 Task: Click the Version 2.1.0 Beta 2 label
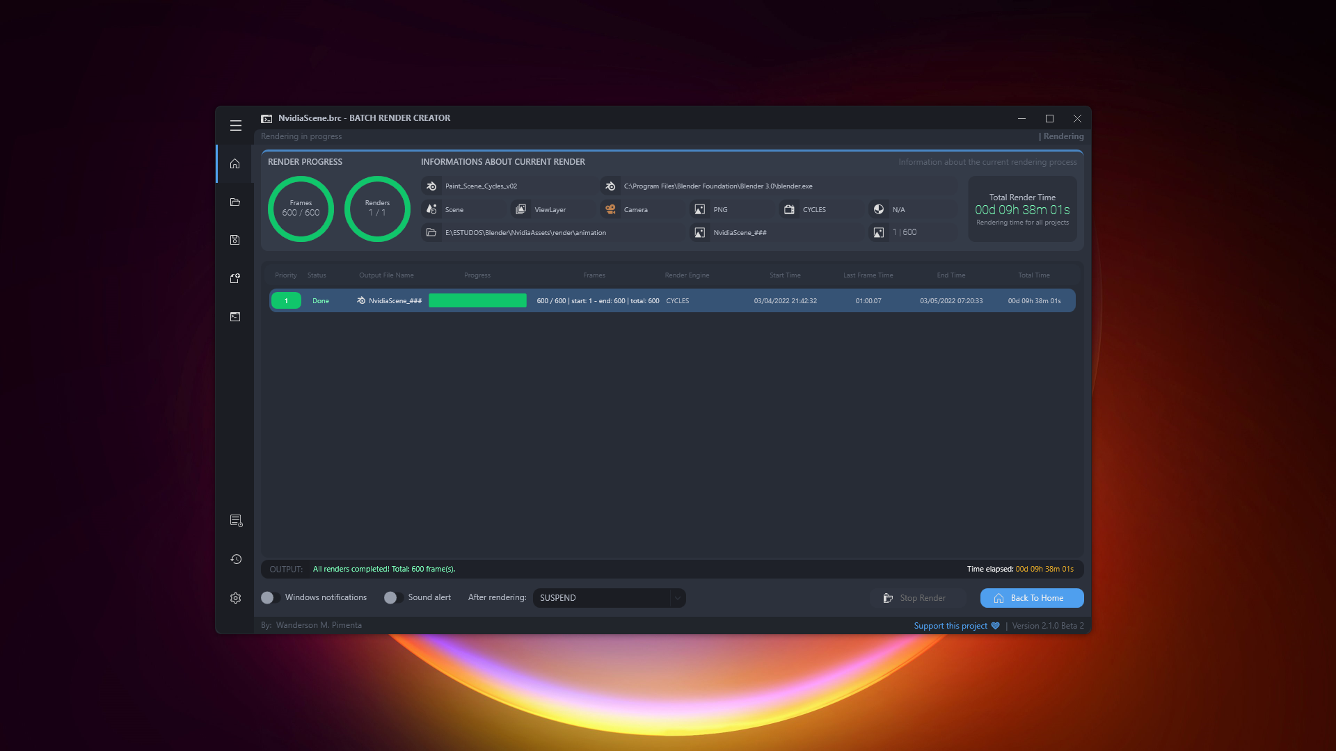click(1047, 626)
